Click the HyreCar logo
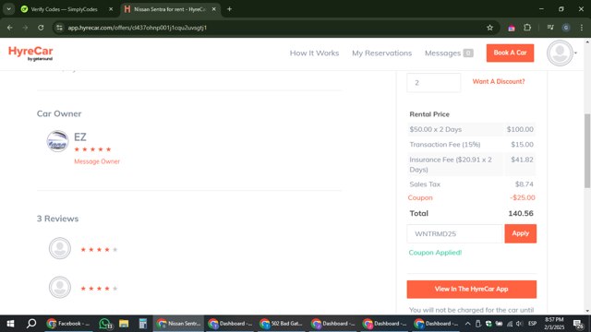Screen dimensions: 591x332 tap(30, 53)
